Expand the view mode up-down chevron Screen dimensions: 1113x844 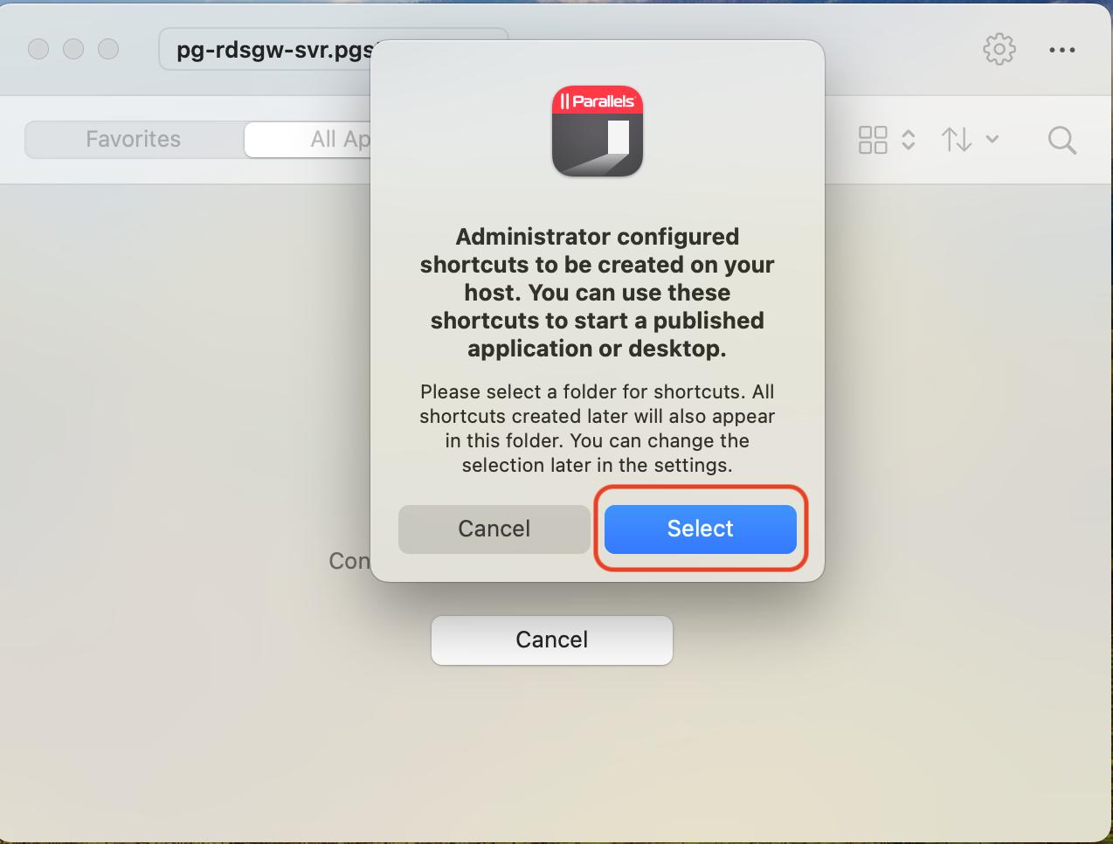(x=909, y=140)
